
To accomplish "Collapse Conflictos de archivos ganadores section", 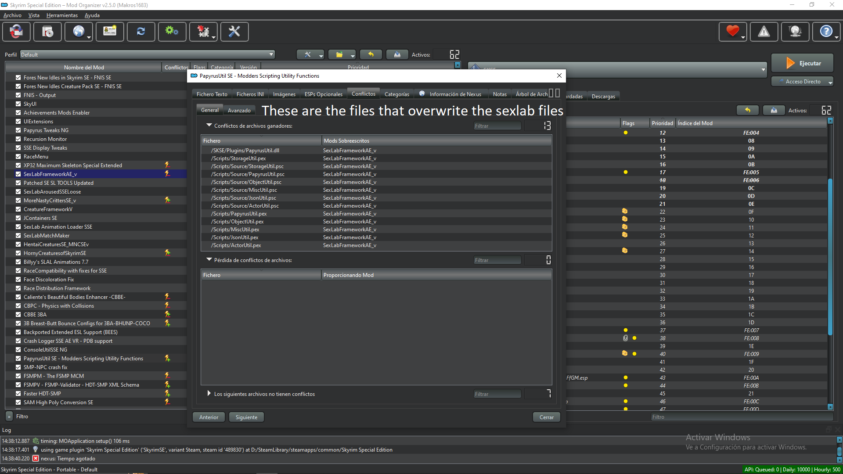I will pos(209,126).
